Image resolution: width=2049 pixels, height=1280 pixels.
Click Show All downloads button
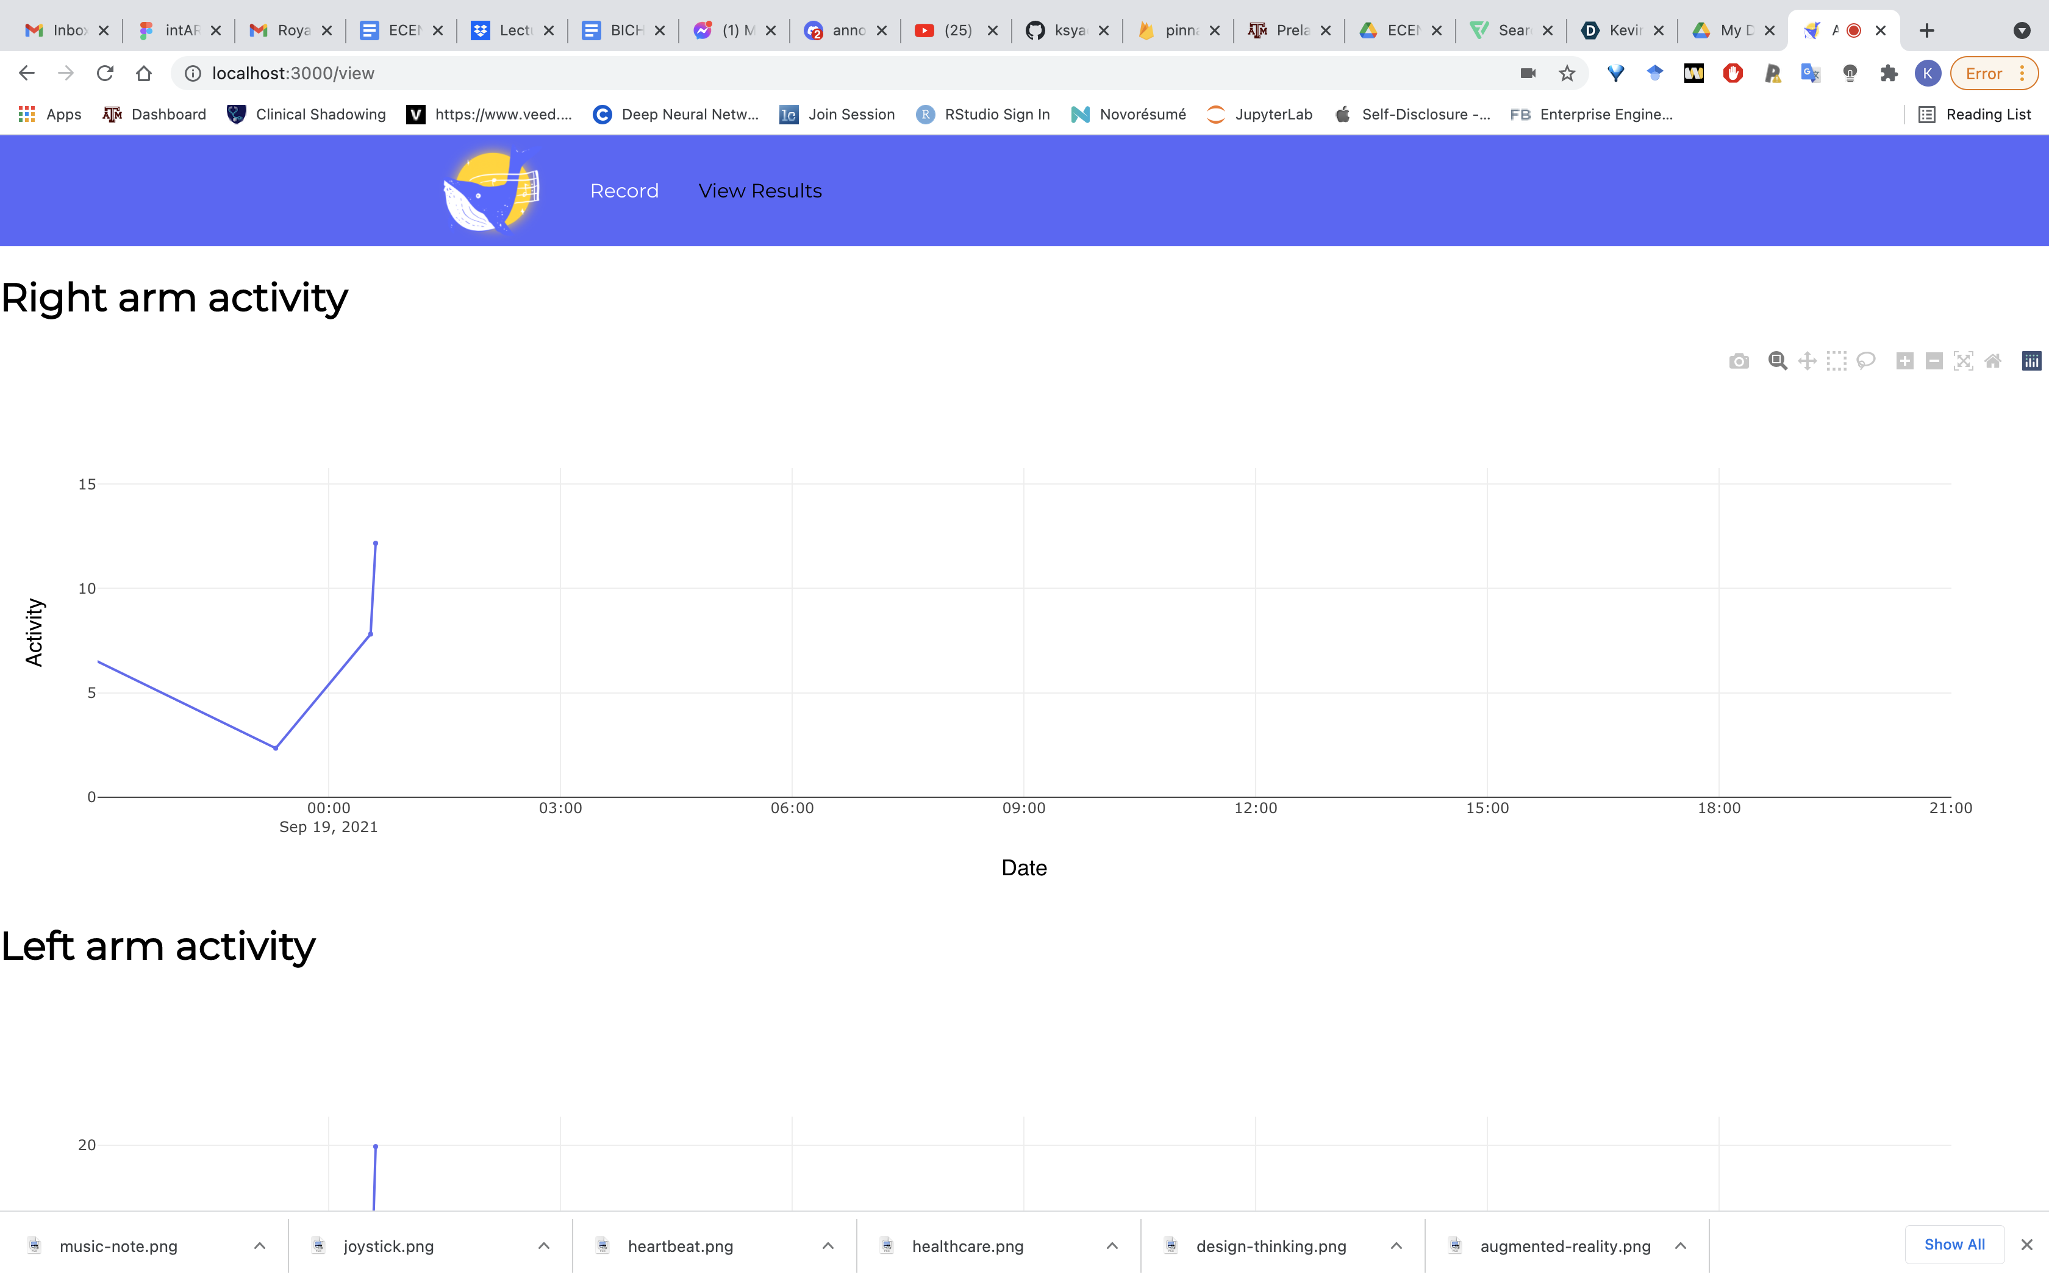(1953, 1243)
